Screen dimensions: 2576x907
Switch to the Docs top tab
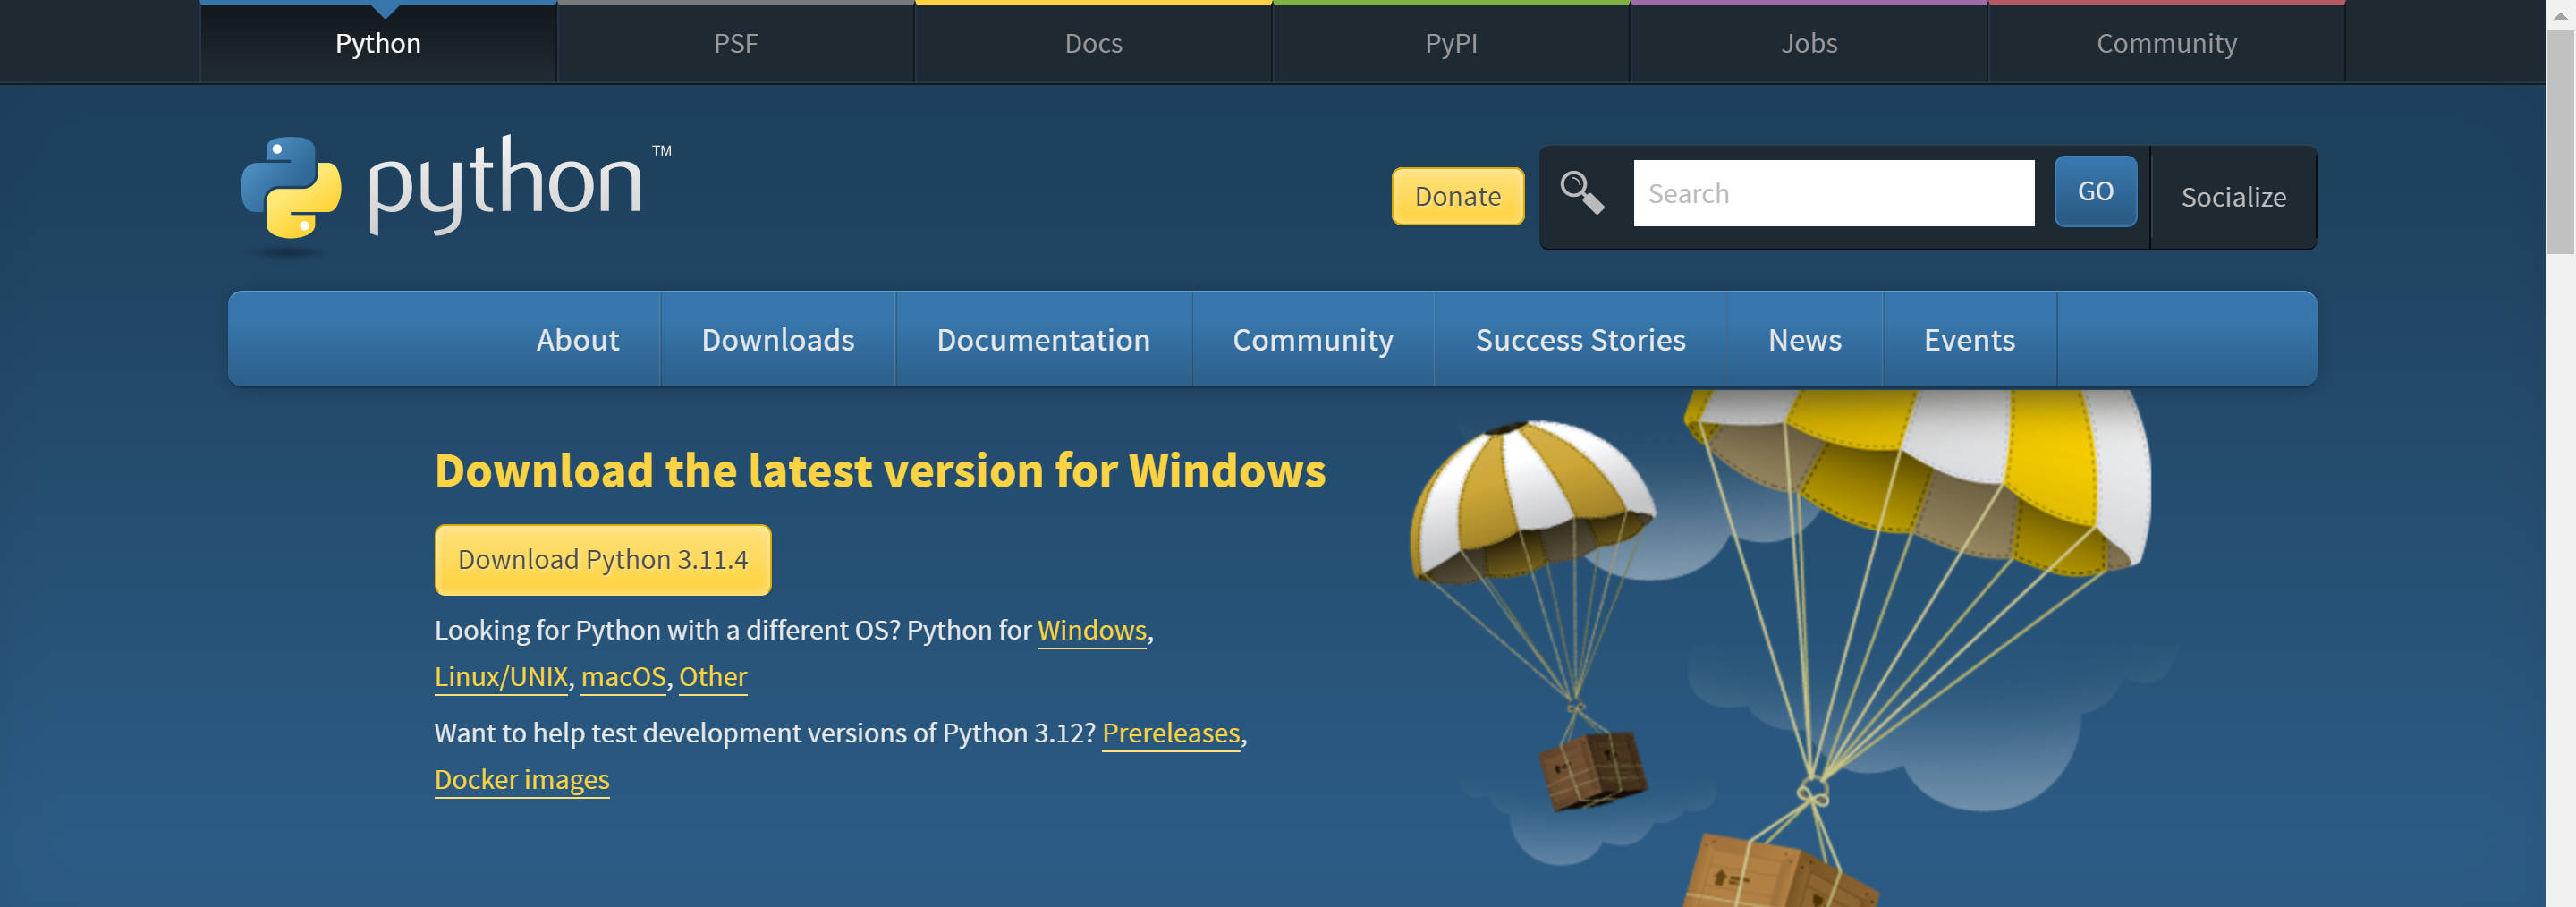click(1093, 43)
